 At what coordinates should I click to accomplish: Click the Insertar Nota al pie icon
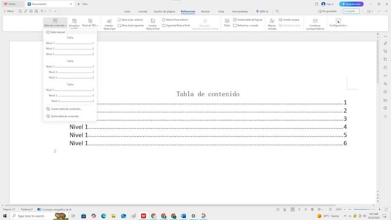109,21
